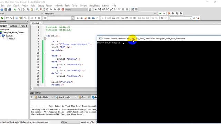Cut selection using the scissors icon
Image resolution: width=221 pixels, height=124 pixels.
[x=24, y=9]
